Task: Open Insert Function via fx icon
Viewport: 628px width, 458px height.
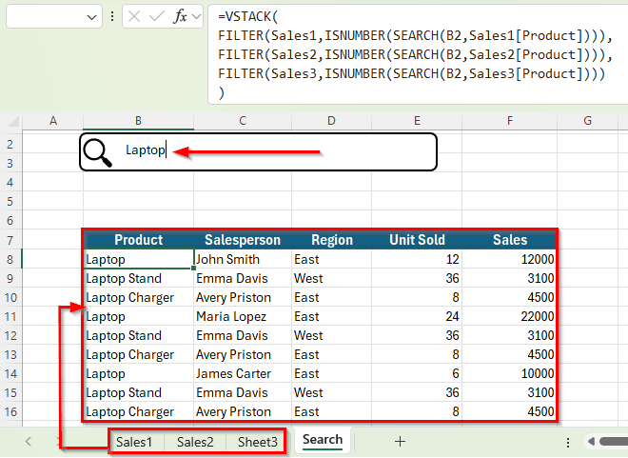Action: (x=180, y=16)
